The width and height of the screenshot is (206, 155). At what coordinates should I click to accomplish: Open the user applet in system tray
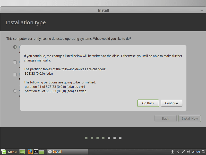pos(173,152)
